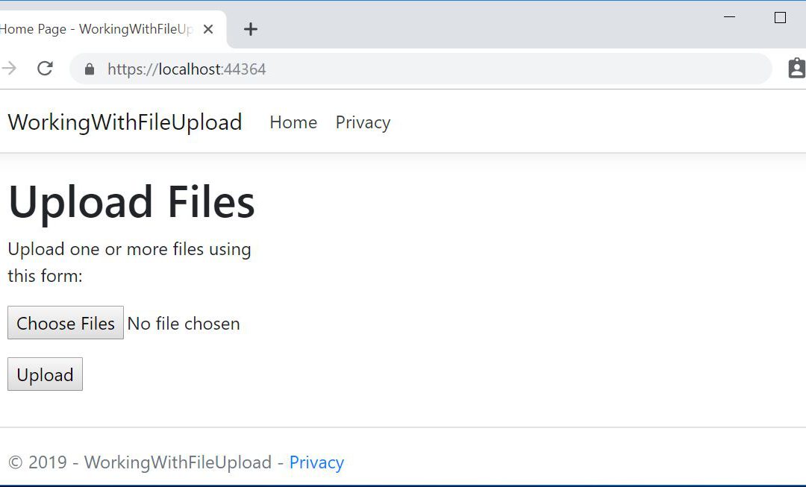Reload the page with the refresh icon
Screen dimensions: 806x487
(45, 69)
